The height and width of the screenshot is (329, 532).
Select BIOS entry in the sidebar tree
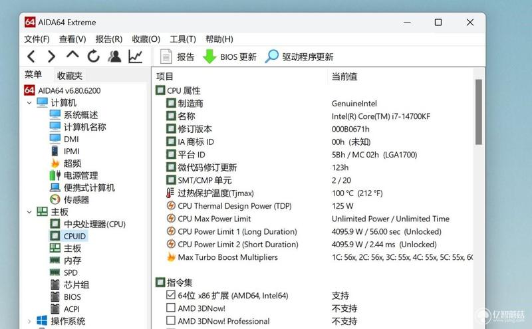[x=65, y=297]
